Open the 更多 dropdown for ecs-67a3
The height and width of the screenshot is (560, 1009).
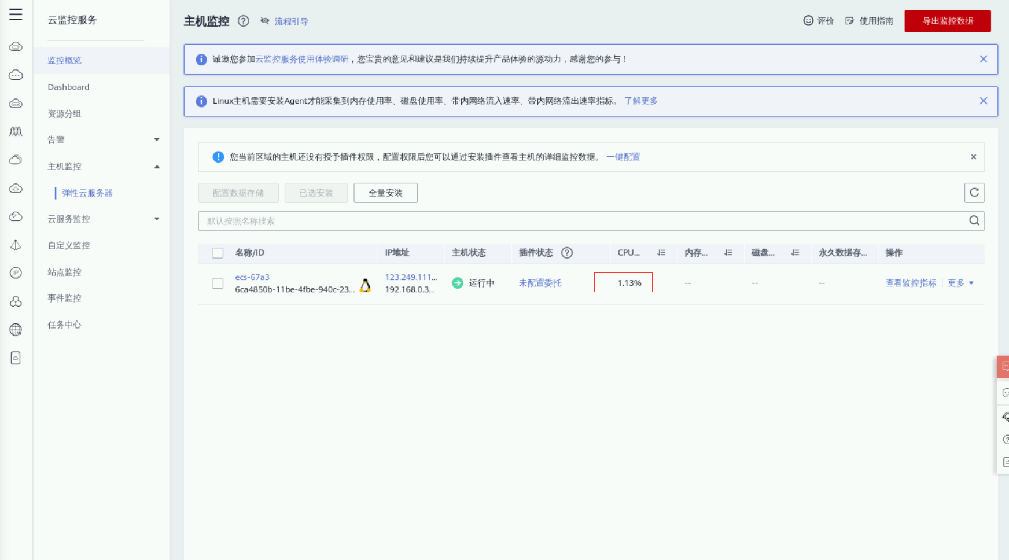pos(961,283)
